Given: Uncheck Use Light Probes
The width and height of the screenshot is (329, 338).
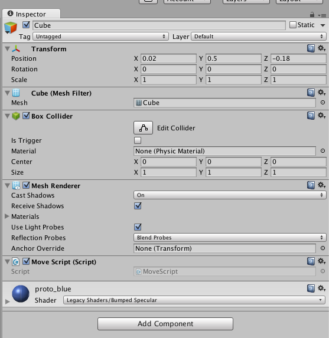Looking at the screenshot, I should pos(138,227).
